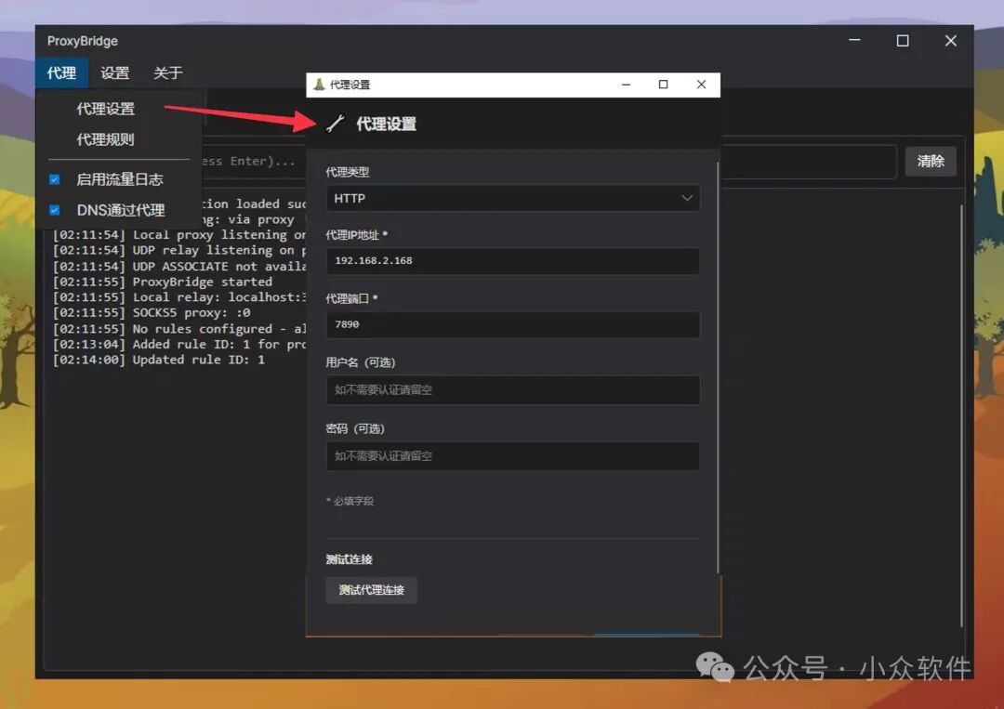This screenshot has width=1004, height=709.
Task: Click the wrench icon beside 代理设置 heading
Action: click(x=336, y=123)
